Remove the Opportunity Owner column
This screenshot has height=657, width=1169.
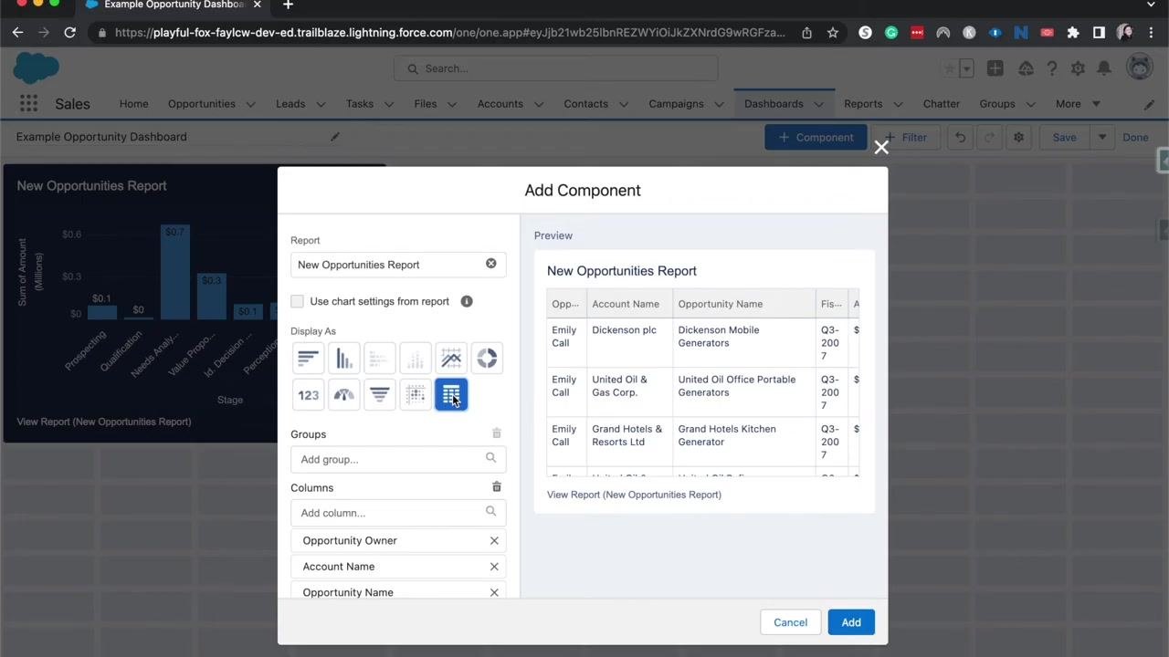pyautogui.click(x=494, y=540)
